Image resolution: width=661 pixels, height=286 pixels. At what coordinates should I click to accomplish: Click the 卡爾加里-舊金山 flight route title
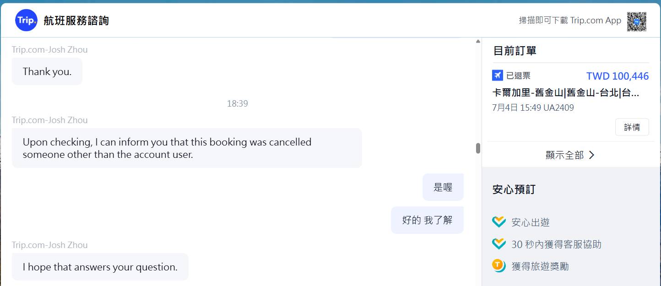(566, 93)
